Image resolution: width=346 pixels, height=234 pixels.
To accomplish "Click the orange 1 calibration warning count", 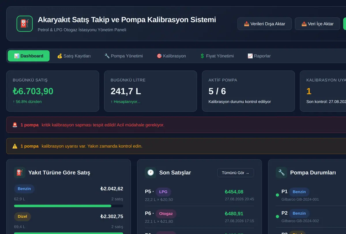I will point(309,91).
